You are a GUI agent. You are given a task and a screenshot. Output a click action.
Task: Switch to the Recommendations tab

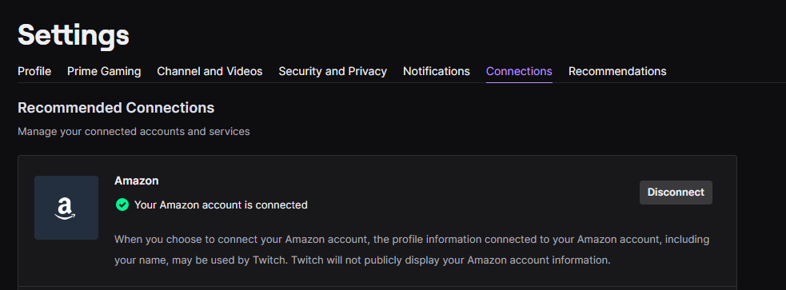coord(617,72)
